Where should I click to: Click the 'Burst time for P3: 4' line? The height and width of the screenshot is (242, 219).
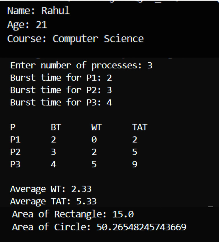[x=61, y=102]
